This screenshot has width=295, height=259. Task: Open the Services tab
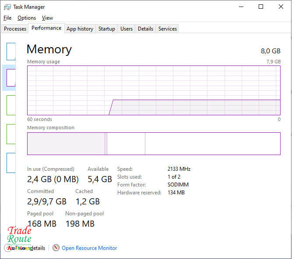pyautogui.click(x=168, y=29)
